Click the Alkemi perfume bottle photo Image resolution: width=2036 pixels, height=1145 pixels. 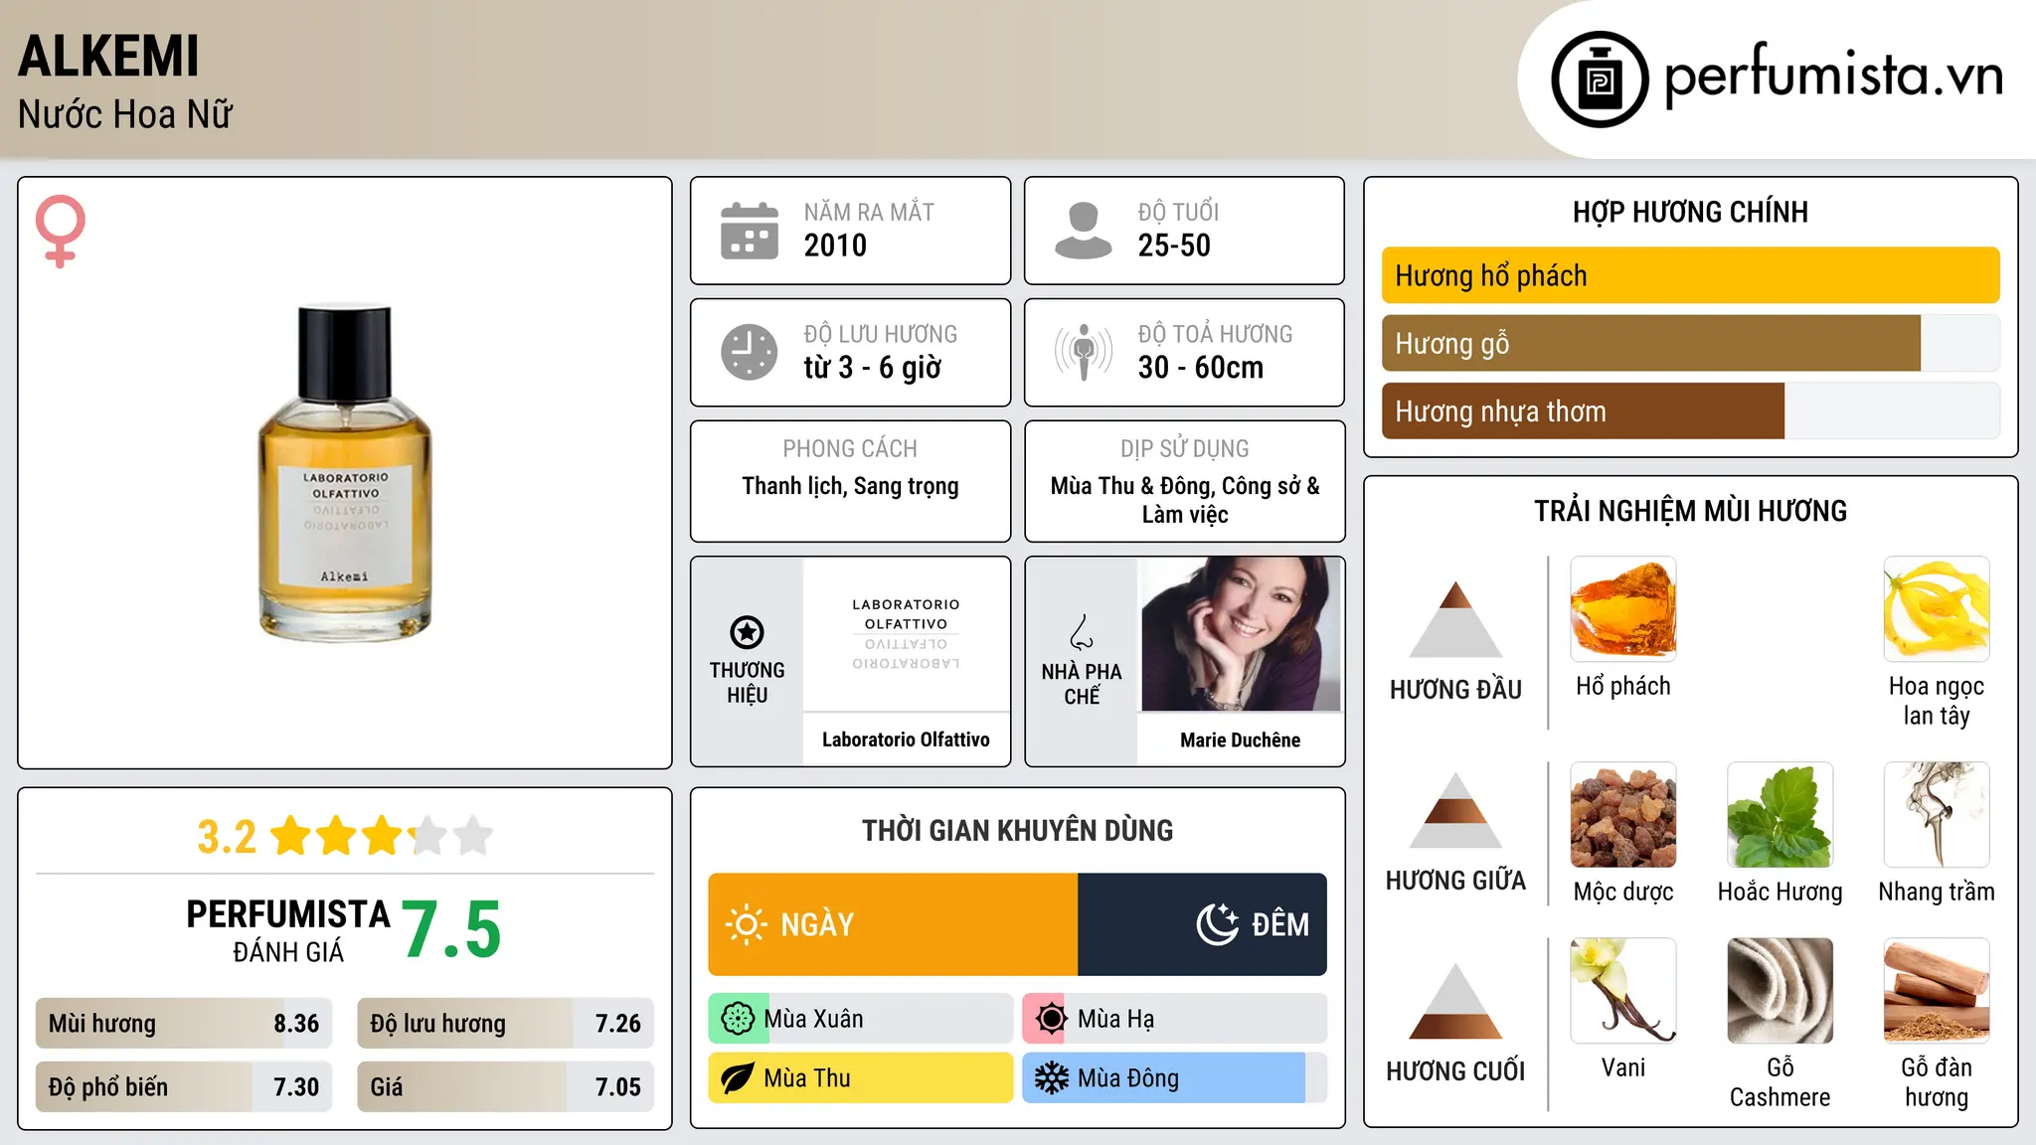coord(345,473)
